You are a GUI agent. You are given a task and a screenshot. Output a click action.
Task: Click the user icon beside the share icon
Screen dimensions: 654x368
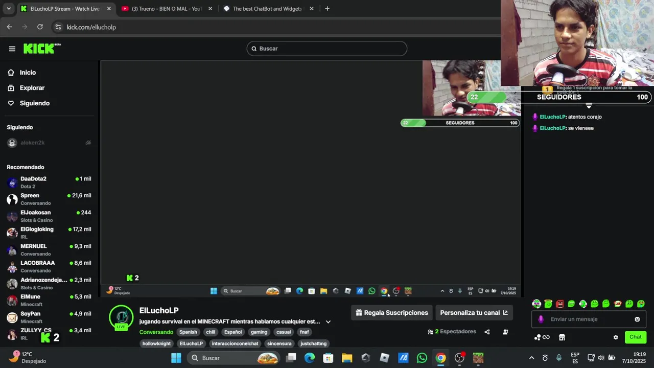505,332
